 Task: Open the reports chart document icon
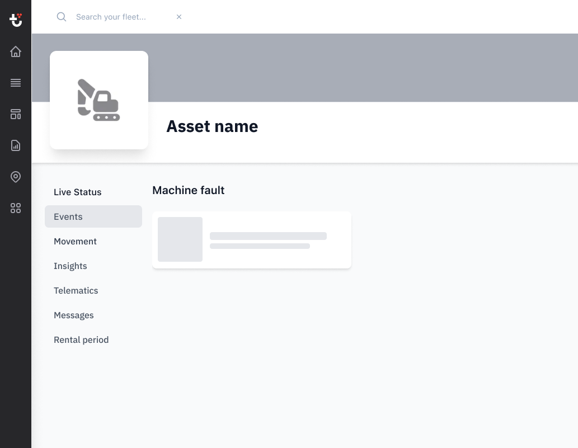[x=16, y=145]
